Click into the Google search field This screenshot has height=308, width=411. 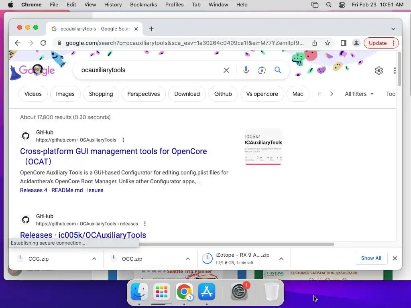coord(149,70)
